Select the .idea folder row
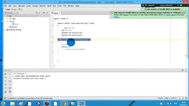The width and height of the screenshot is (189, 106). click(12, 19)
